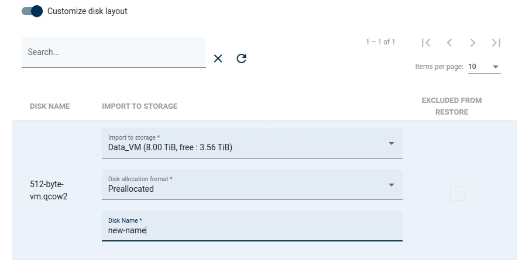Image resolution: width=529 pixels, height=266 pixels.
Task: Go to the next page
Action: pos(473,43)
